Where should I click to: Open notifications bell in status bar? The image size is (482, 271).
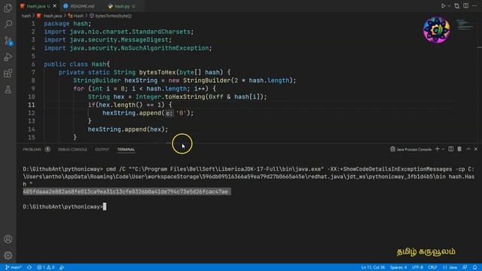pos(474,267)
